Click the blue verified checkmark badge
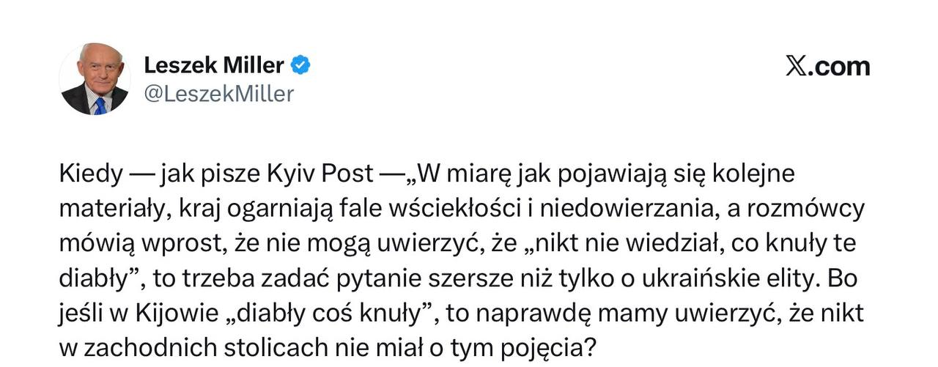Viewport: 938px width, 367px height. 301,66
